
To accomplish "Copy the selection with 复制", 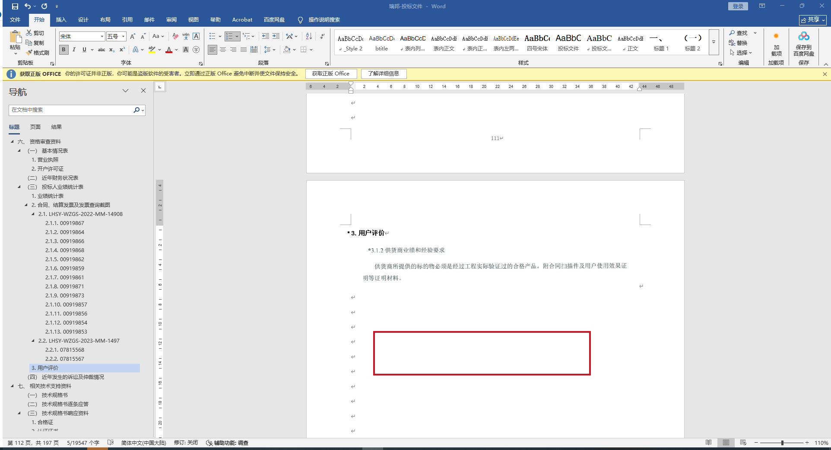I will point(35,43).
